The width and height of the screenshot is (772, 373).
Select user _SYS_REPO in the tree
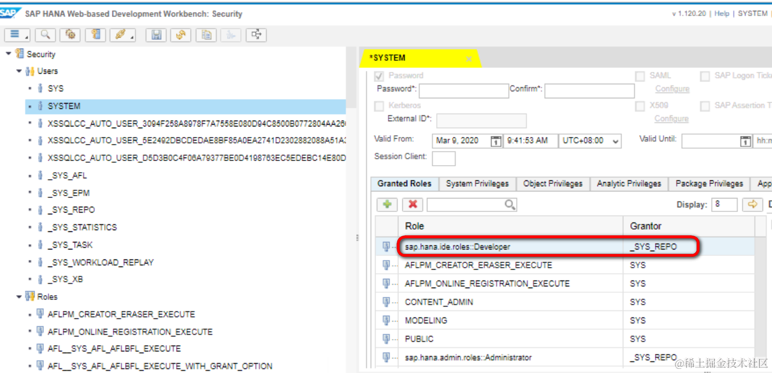pos(71,210)
